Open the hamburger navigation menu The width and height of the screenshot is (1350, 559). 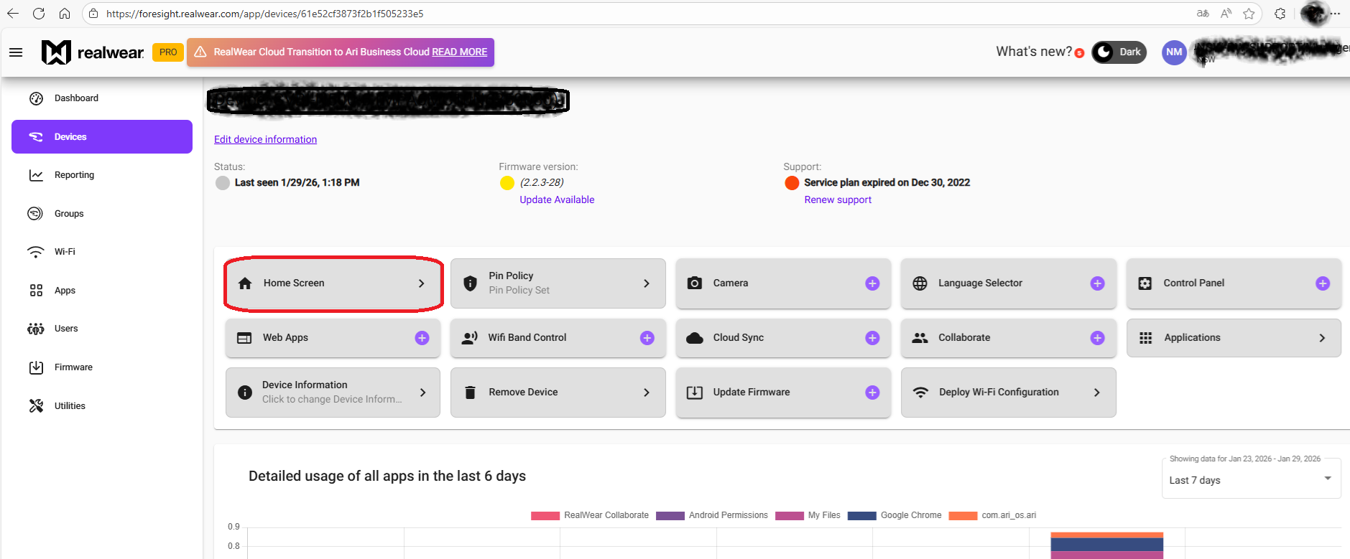[x=16, y=52]
